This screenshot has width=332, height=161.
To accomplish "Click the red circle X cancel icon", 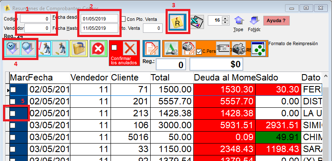I will pos(98,49).
